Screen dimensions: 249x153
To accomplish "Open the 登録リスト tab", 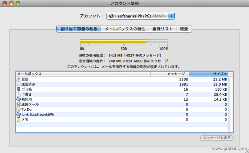I will pos(163,29).
